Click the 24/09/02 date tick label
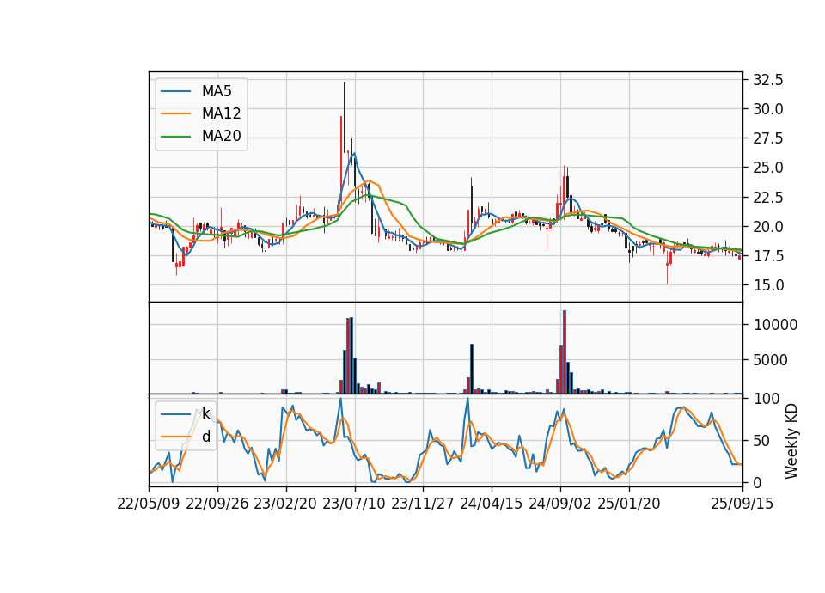Image resolution: width=825 pixels, height=593 pixels. 559,504
